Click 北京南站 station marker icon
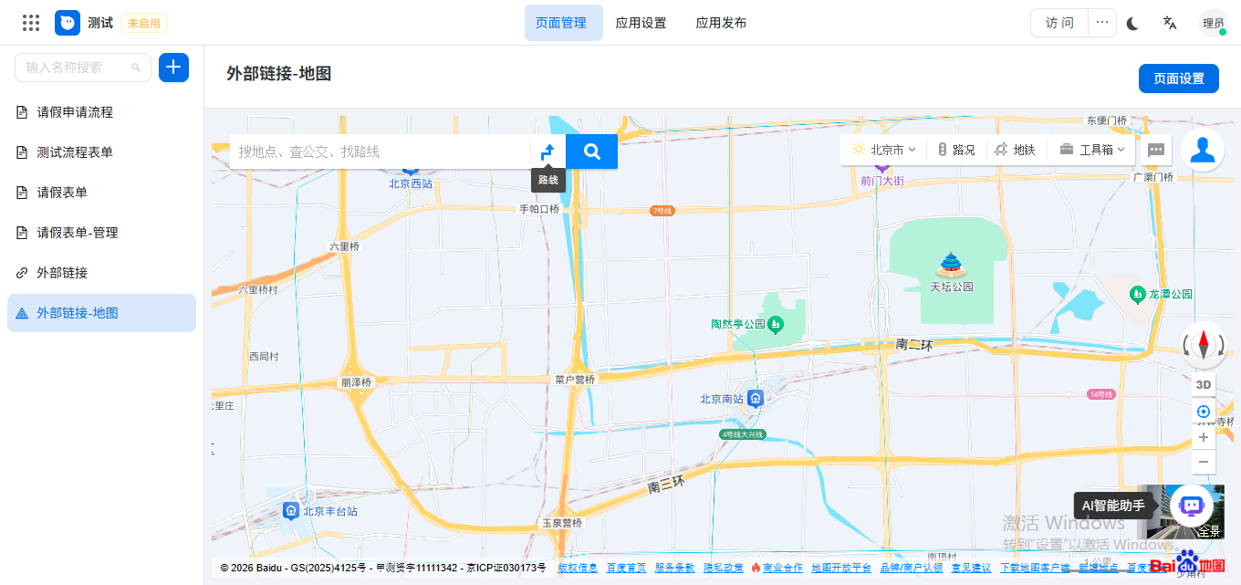The height and width of the screenshot is (585, 1241). pyautogui.click(x=756, y=399)
